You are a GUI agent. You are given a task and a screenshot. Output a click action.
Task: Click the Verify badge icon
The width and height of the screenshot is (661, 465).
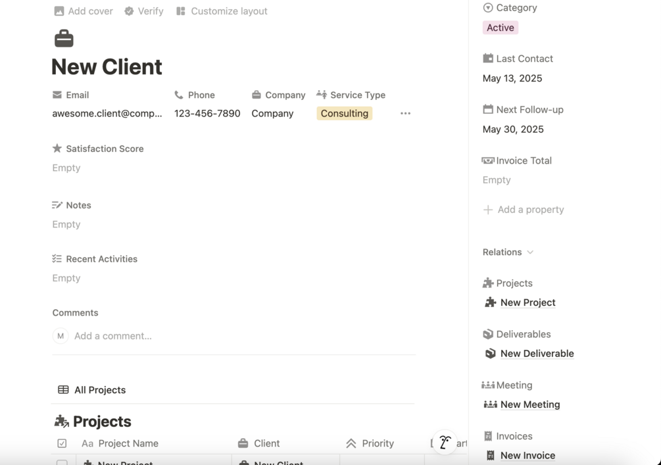(x=129, y=11)
